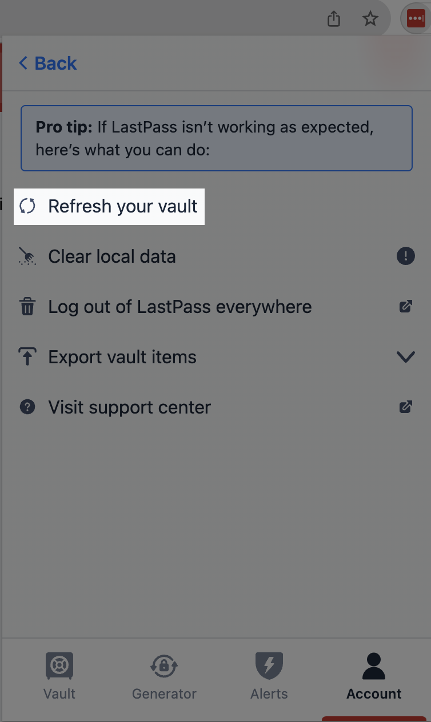Select the Account tab

point(374,676)
